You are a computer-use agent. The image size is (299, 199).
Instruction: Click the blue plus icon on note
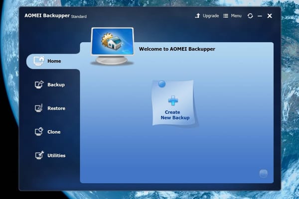(x=173, y=100)
